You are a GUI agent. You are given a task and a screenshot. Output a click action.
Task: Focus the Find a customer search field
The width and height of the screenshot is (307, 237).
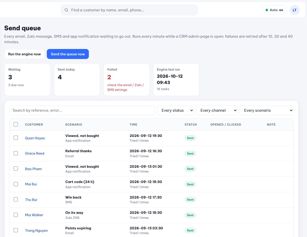pyautogui.click(x=129, y=10)
